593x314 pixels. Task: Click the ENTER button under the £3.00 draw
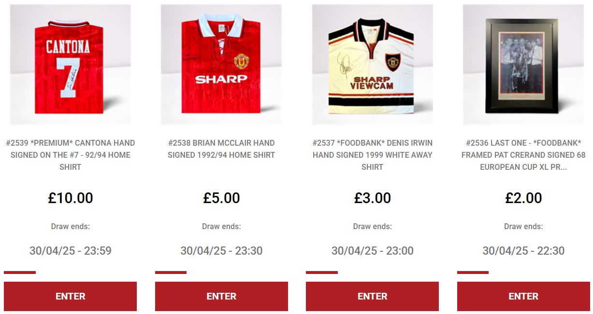coord(373,296)
